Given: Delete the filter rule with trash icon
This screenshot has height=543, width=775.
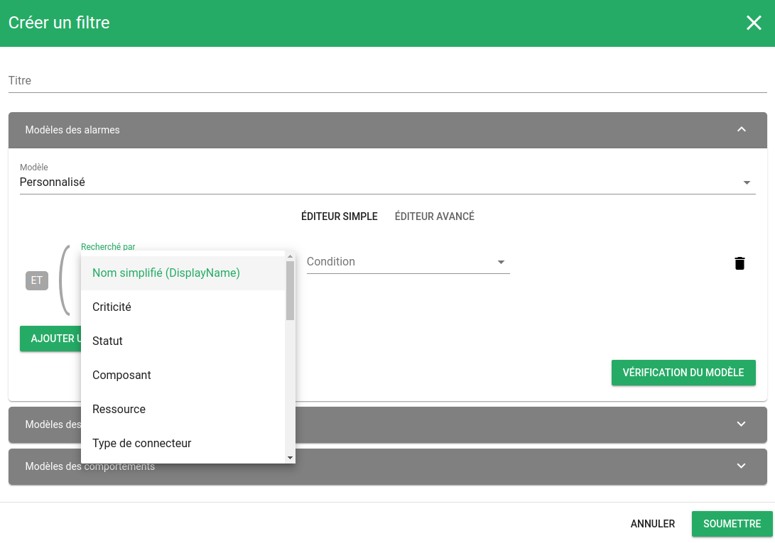Looking at the screenshot, I should pyautogui.click(x=739, y=263).
